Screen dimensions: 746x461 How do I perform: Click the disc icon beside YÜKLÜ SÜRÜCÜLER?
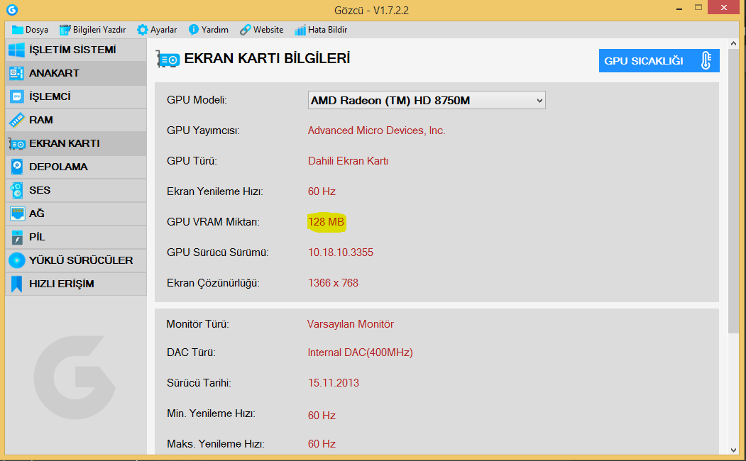click(16, 260)
